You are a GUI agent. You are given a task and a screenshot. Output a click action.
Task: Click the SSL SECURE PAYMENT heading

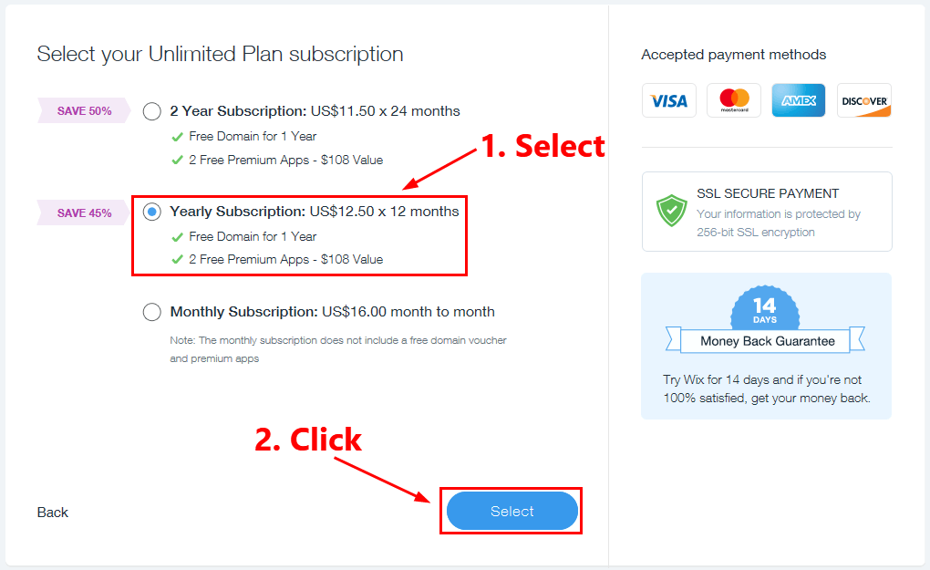(768, 194)
